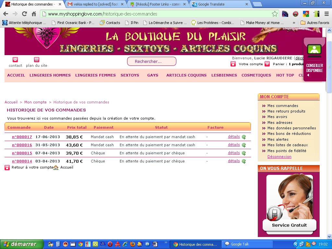Reorder icon for order n°000014

pyautogui.click(x=244, y=161)
